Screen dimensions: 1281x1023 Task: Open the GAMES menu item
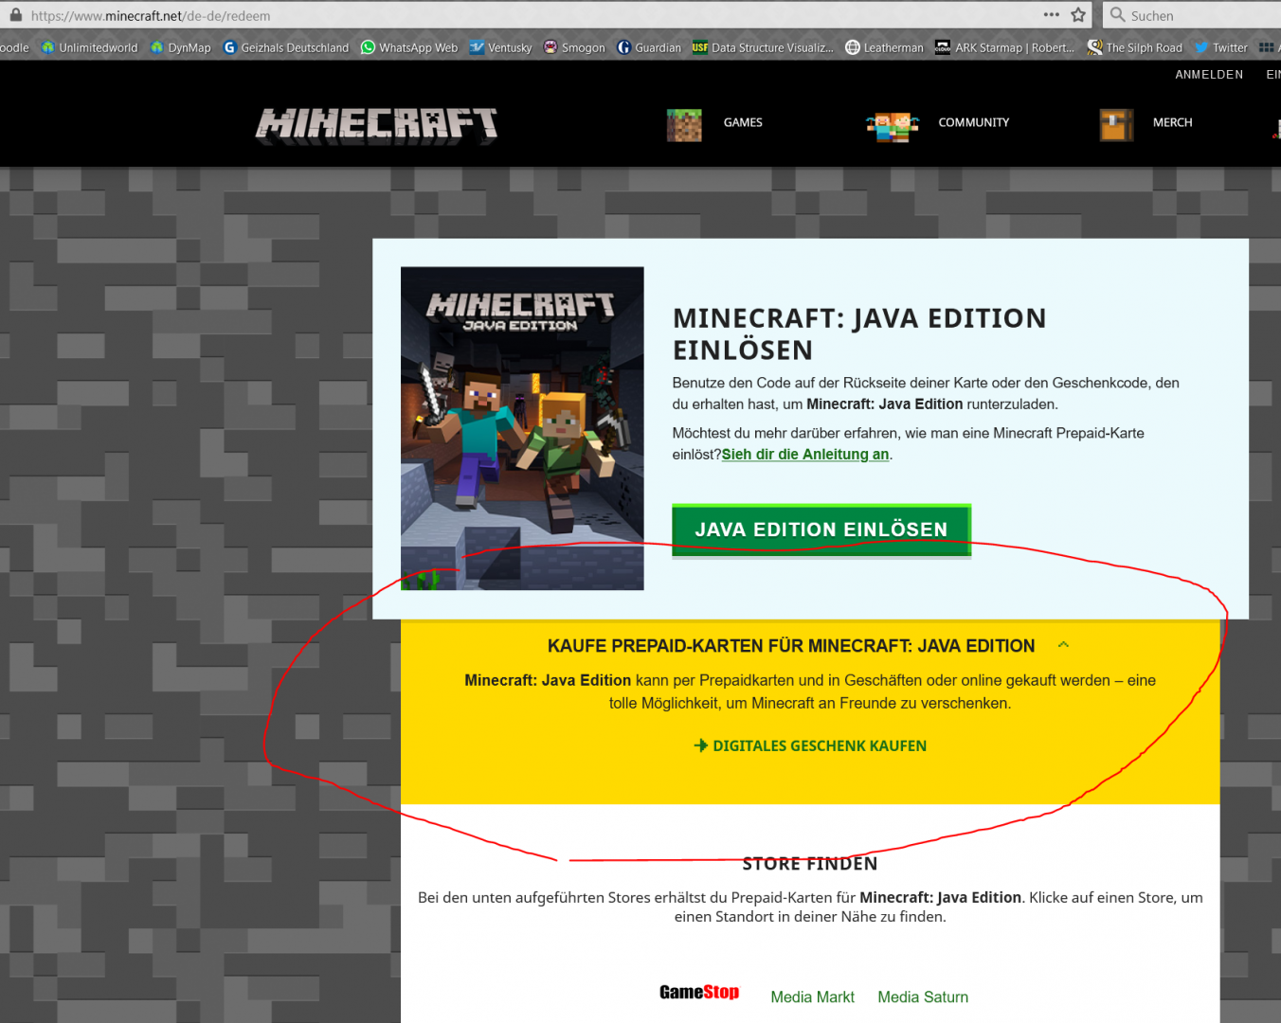(x=743, y=123)
